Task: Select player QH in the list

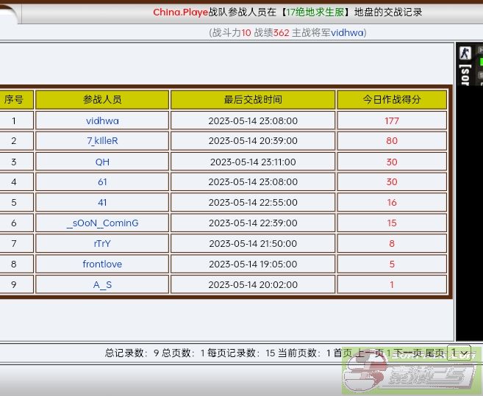Action: point(102,162)
